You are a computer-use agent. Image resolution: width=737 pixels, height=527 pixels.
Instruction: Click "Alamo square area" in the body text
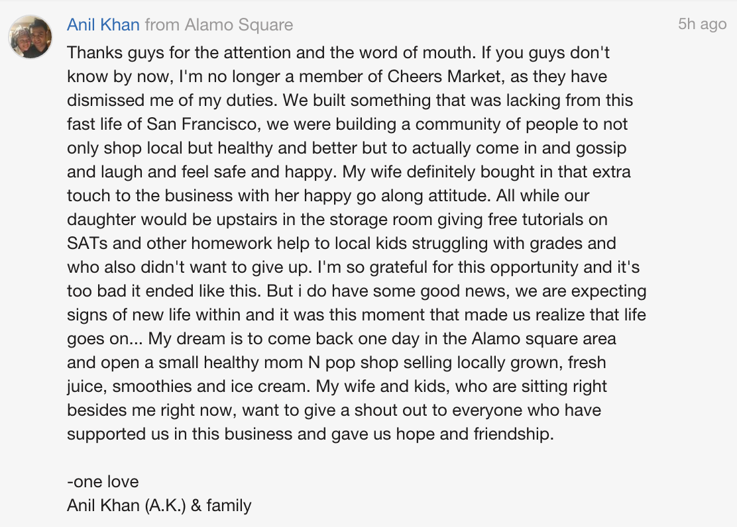click(544, 339)
